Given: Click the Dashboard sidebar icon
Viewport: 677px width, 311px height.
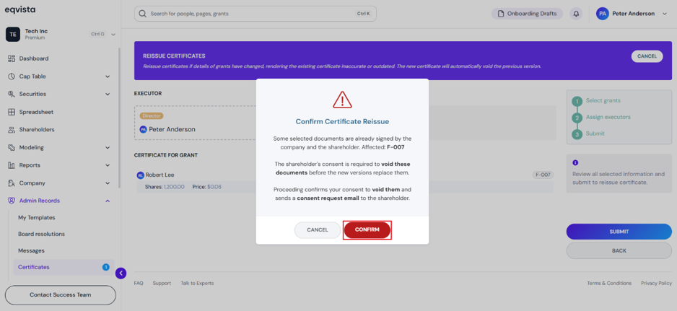Looking at the screenshot, I should (12, 58).
